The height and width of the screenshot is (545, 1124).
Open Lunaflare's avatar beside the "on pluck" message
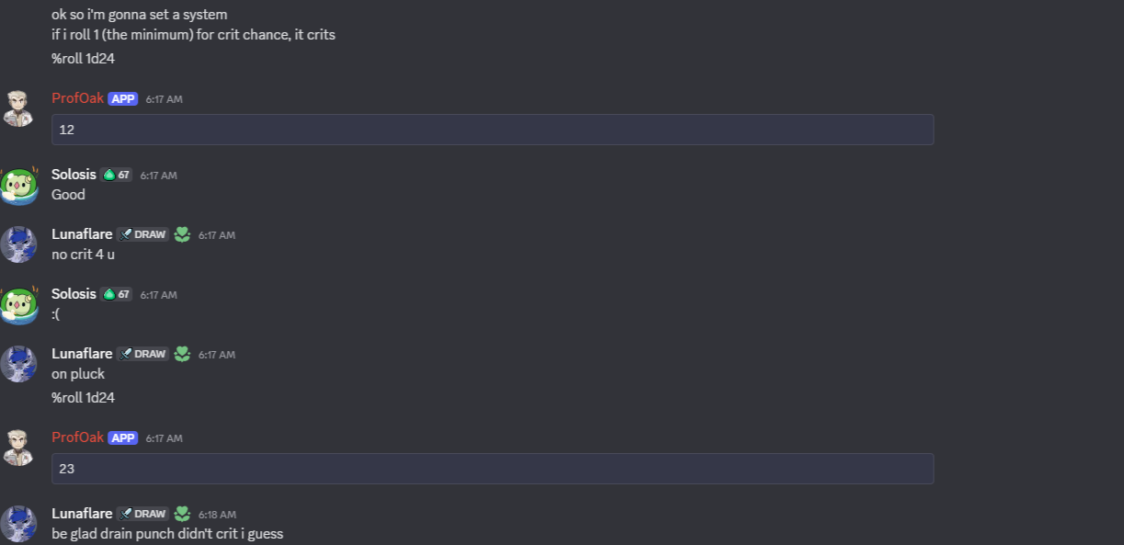coord(18,364)
